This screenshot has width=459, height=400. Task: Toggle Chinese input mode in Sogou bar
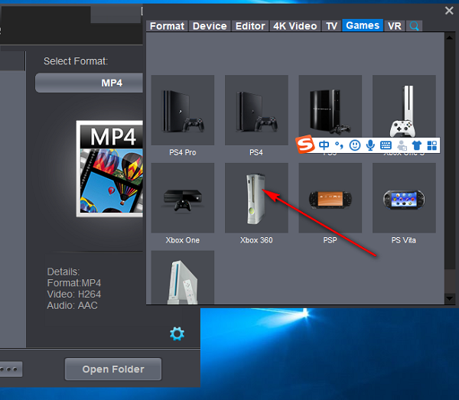coord(324,145)
